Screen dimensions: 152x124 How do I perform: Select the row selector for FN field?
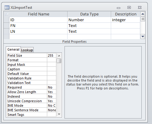tap(6, 25)
